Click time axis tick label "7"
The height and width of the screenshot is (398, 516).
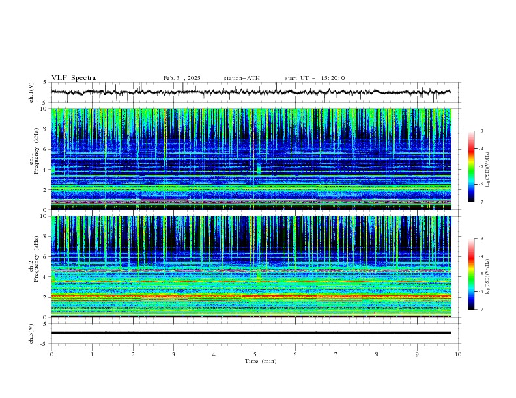pyautogui.click(x=336, y=354)
